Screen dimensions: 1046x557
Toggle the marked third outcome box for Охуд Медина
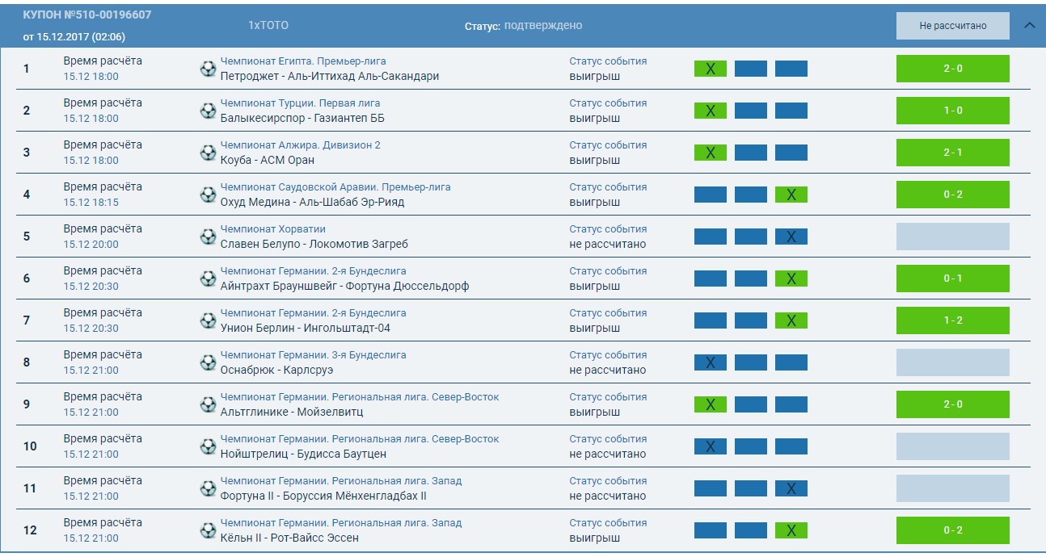pyautogui.click(x=791, y=195)
